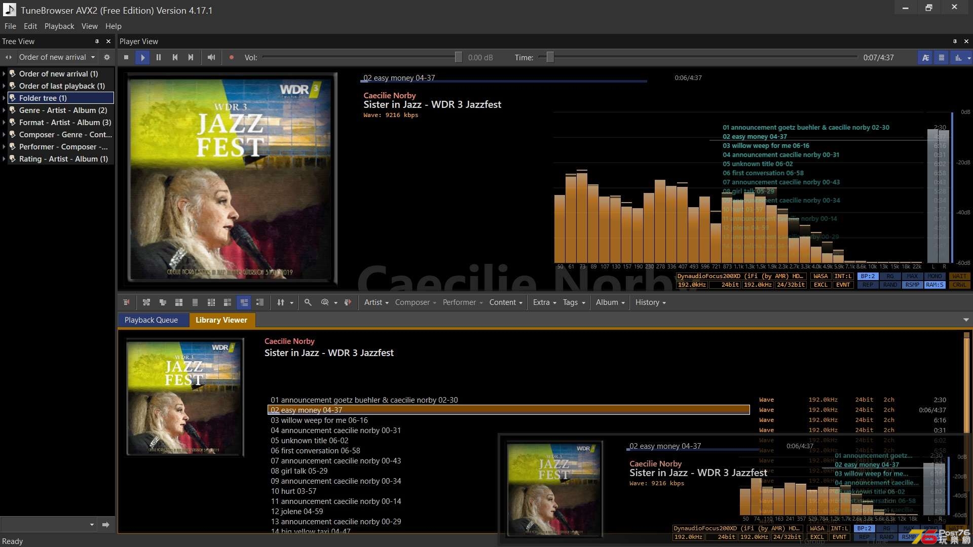Stop playback with the stop button
Viewport: 973px width, 547px height.
click(x=126, y=58)
